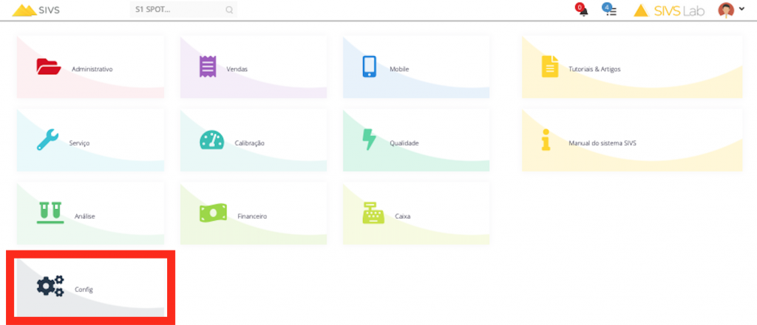Click the cash register Caixa icon
The width and height of the screenshot is (757, 325).
(x=373, y=213)
